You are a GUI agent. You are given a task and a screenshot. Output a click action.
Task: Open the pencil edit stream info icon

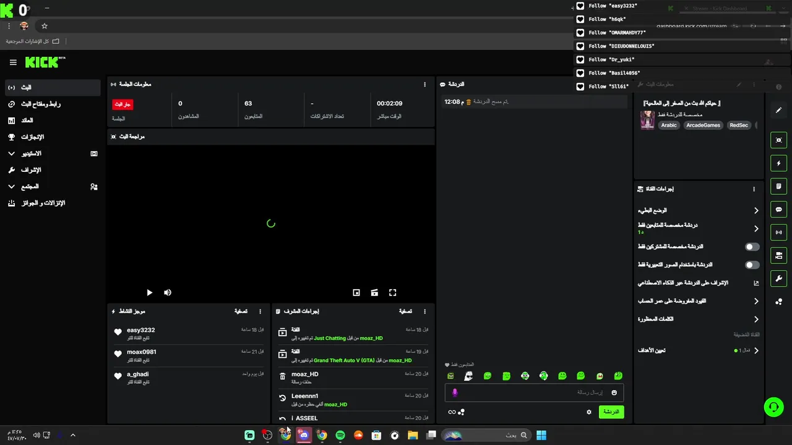[778, 110]
